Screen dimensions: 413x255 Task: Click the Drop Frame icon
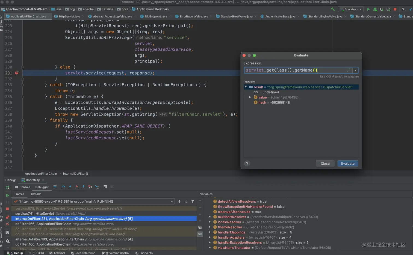pyautogui.click(x=90, y=187)
